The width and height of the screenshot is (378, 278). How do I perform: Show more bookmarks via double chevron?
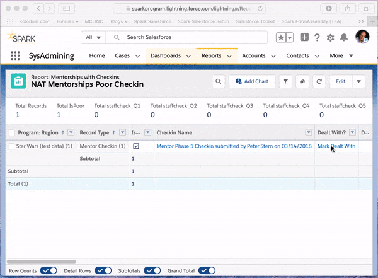(x=361, y=21)
